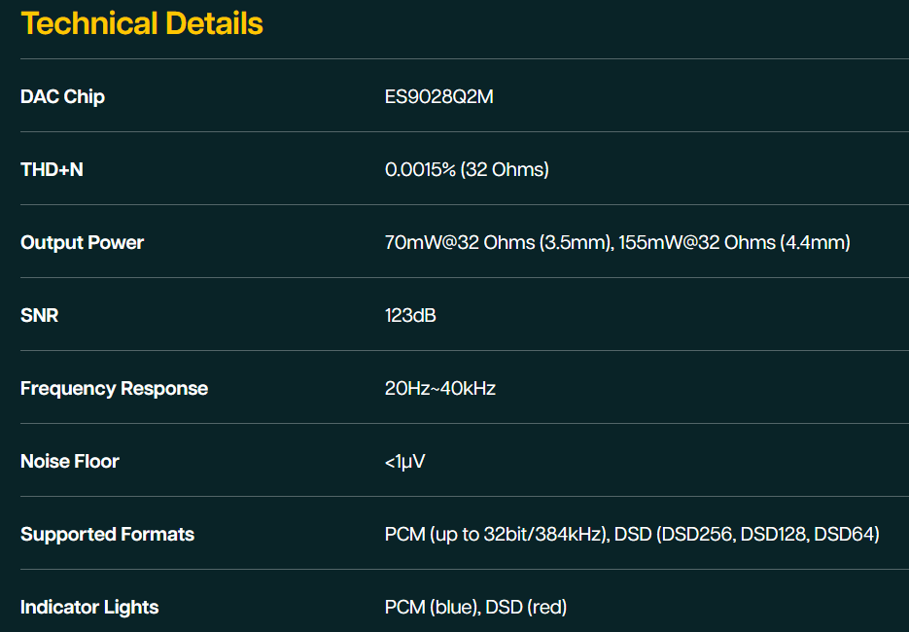Click the 0.0015% (32 Ohms) value
The image size is (909, 632).
tap(467, 169)
